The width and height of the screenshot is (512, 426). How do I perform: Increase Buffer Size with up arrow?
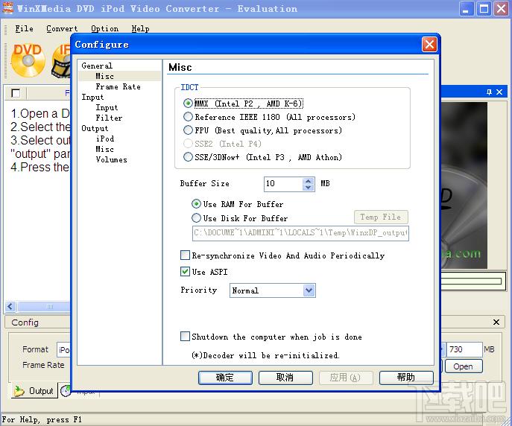308,181
